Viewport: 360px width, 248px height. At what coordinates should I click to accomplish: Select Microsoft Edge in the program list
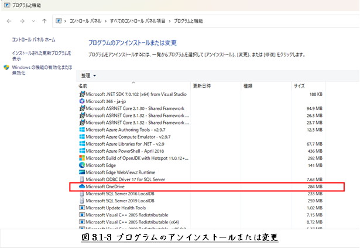pyautogui.click(x=101, y=166)
